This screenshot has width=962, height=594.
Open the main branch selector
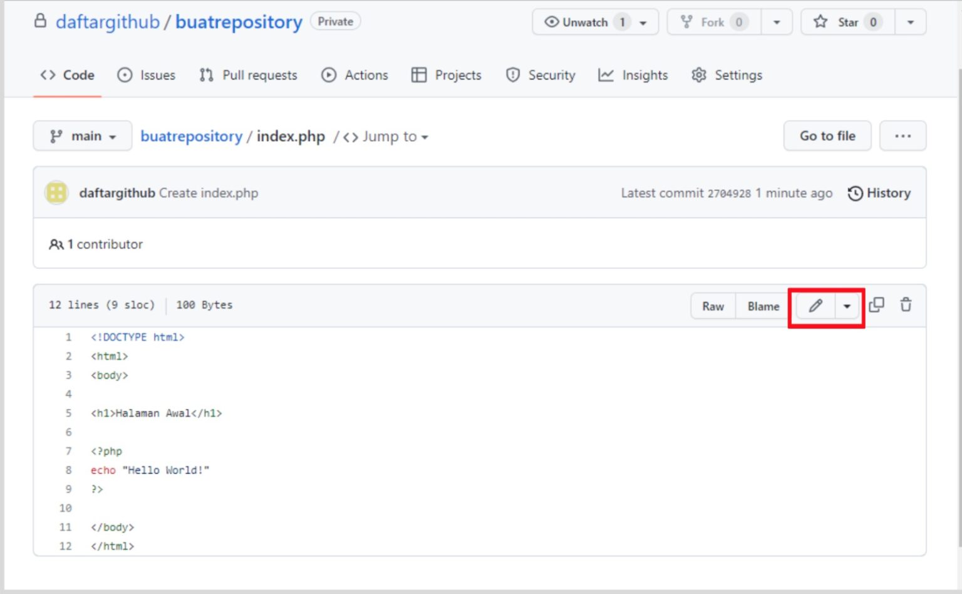pos(82,136)
